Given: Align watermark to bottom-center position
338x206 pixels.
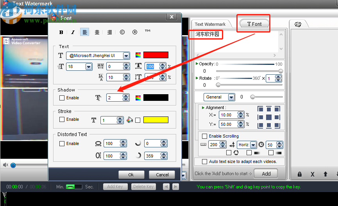Looking at the screenshot, I should coord(269,125).
